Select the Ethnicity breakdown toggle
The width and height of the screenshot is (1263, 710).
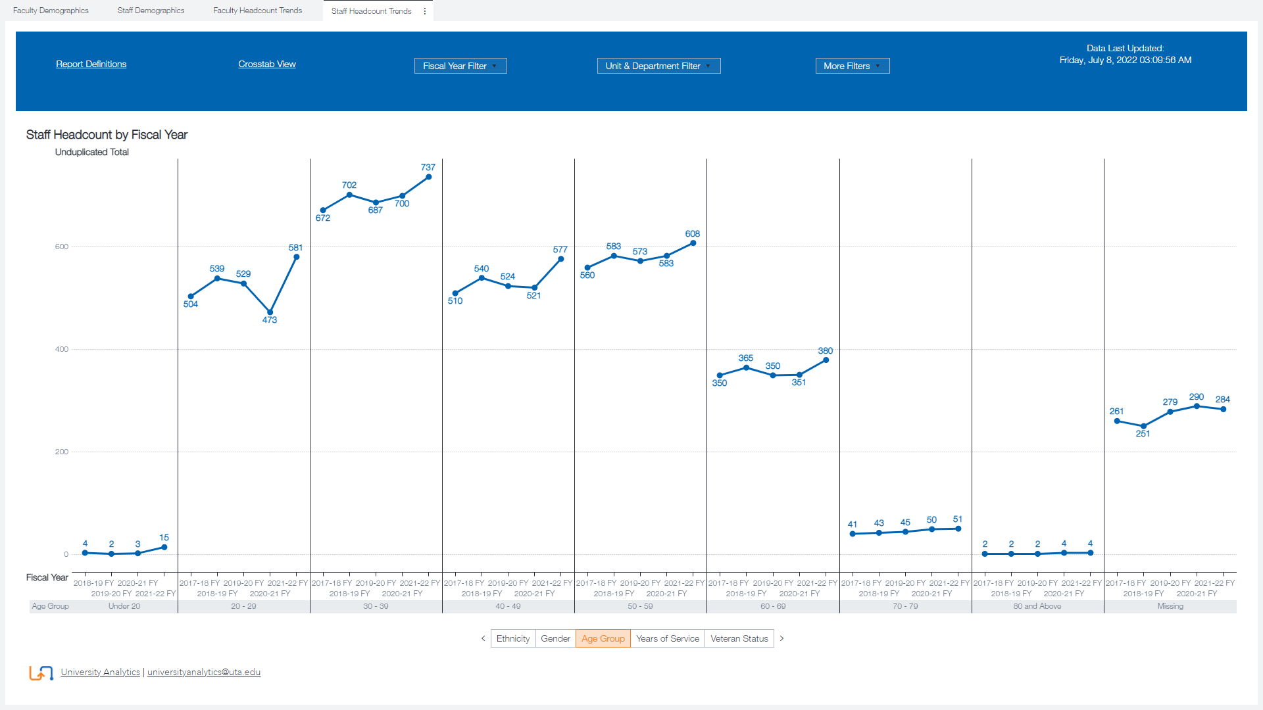tap(513, 638)
